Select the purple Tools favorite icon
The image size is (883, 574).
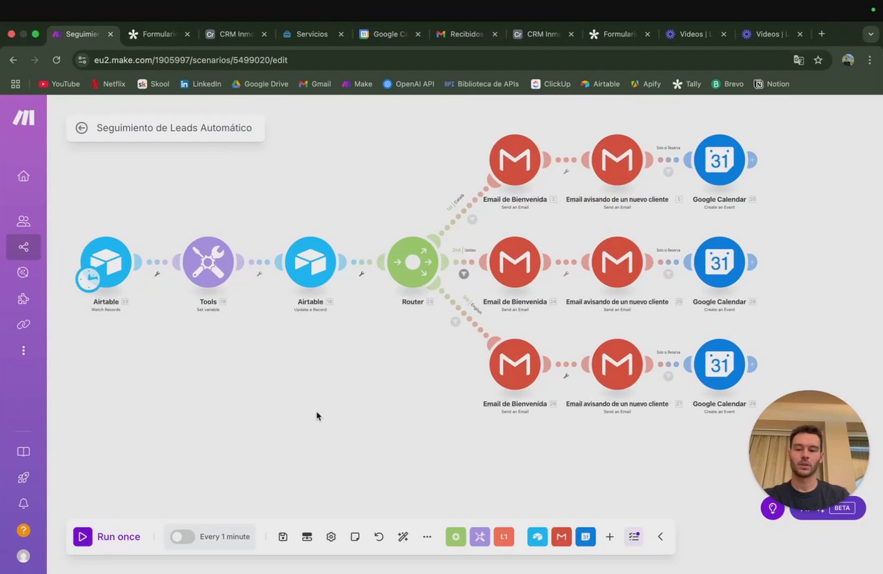point(480,537)
